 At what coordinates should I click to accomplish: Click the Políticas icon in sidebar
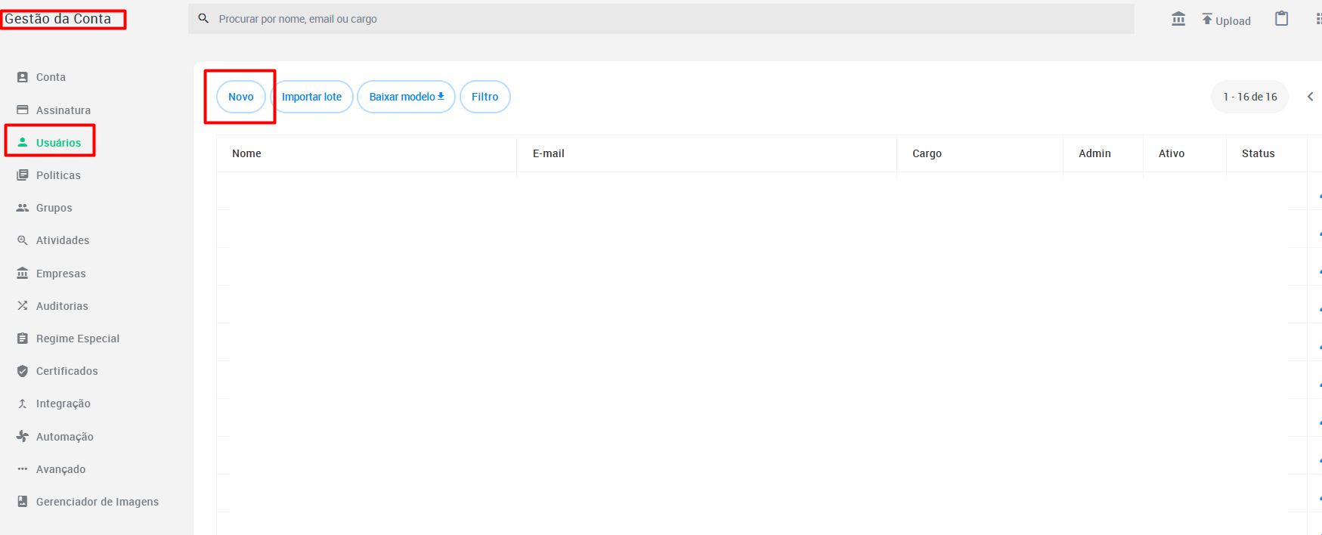tap(23, 175)
